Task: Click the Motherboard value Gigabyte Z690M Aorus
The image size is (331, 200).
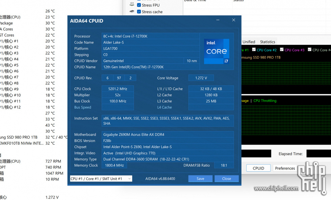Action: point(168,134)
